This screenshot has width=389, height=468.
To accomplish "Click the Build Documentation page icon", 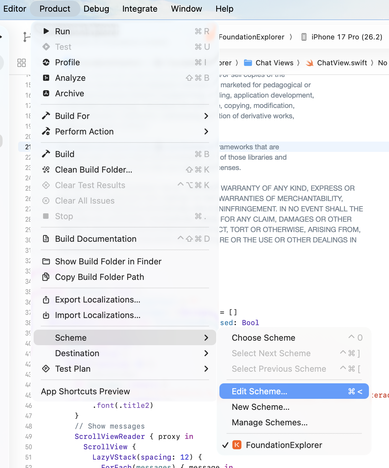I will click(46, 239).
